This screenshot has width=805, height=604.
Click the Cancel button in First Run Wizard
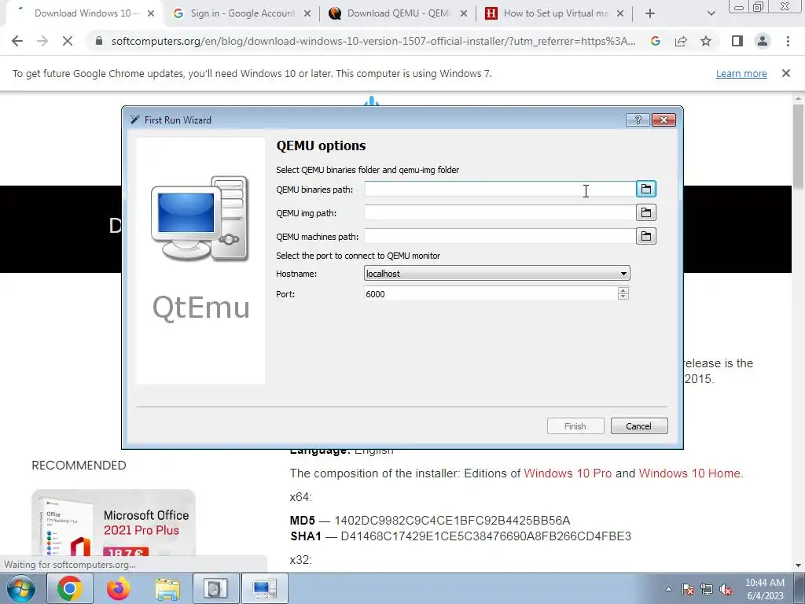[639, 425]
